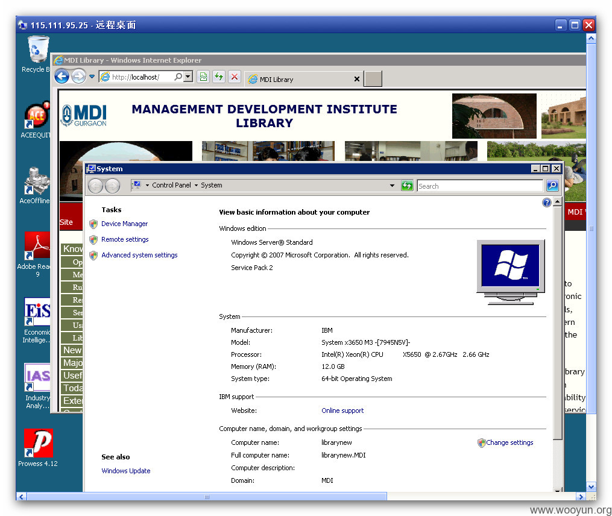This screenshot has height=516, width=612.
Task: Click the Windows logo monitor image
Action: [x=511, y=272]
